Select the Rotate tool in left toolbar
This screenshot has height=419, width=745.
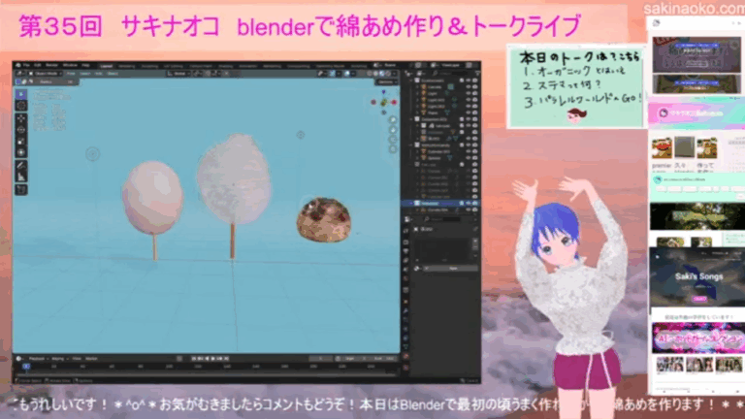click(21, 129)
